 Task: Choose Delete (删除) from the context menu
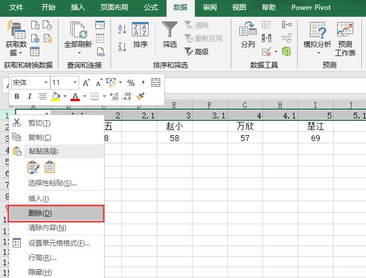pyautogui.click(x=57, y=213)
